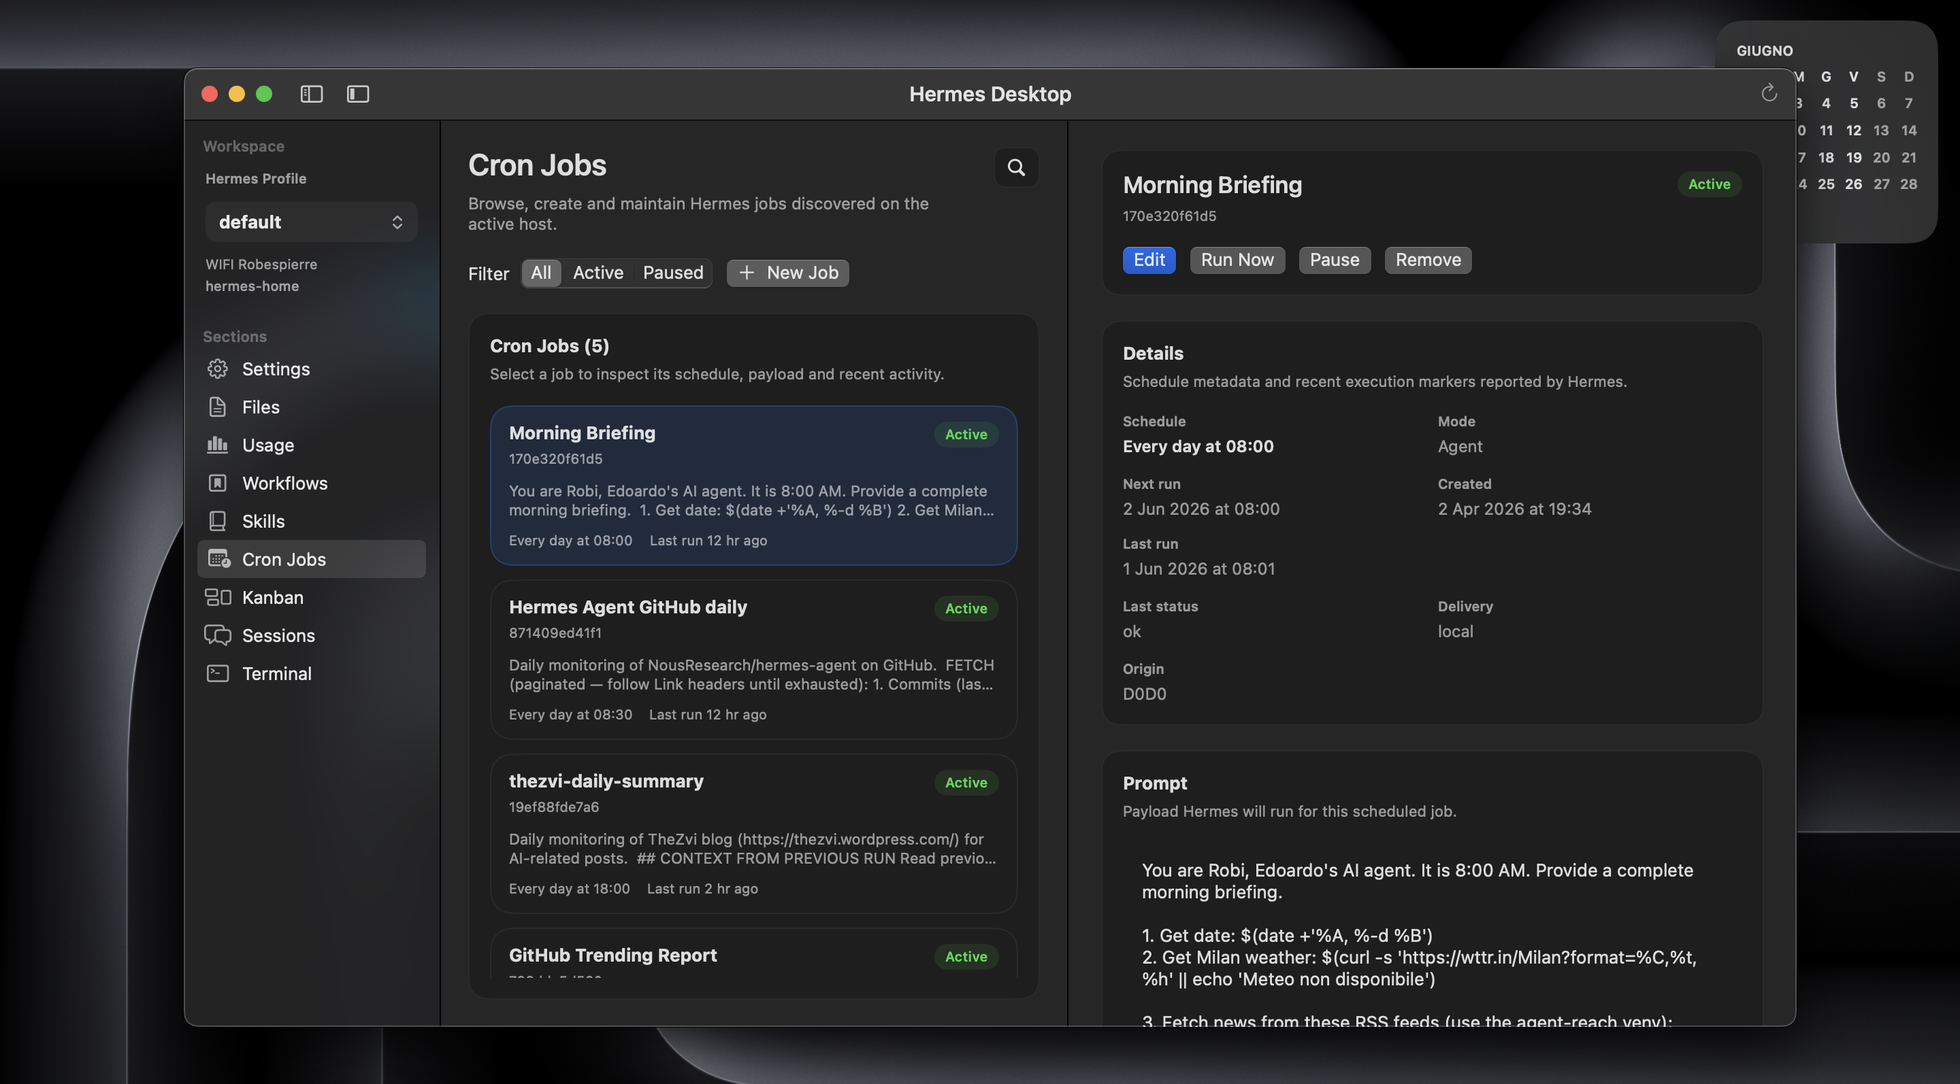Click day 26 in GIUGNO calendar widget
This screenshot has height=1084, width=1960.
pos(1853,184)
